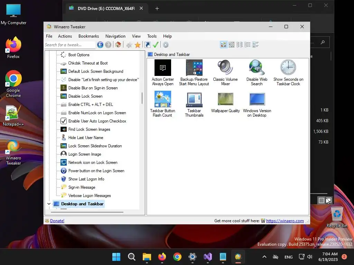Open Taskbar Button Flash Count tweak
The image size is (354, 265).
162,104
